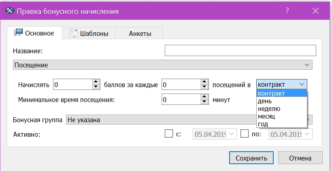Click the tools icon in the title bar
332x171 pixels.
click(x=10, y=10)
